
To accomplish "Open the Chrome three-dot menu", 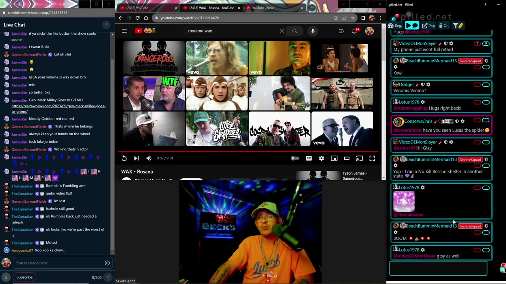I will (380, 18).
